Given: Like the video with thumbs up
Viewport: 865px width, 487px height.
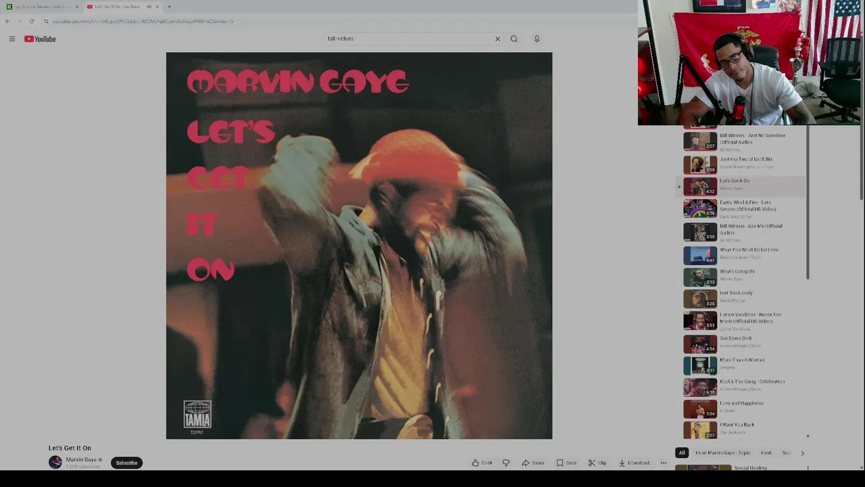Looking at the screenshot, I should tap(482, 463).
